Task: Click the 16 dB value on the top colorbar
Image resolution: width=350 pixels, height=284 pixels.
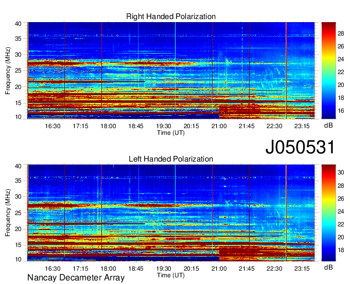Action: [341, 111]
